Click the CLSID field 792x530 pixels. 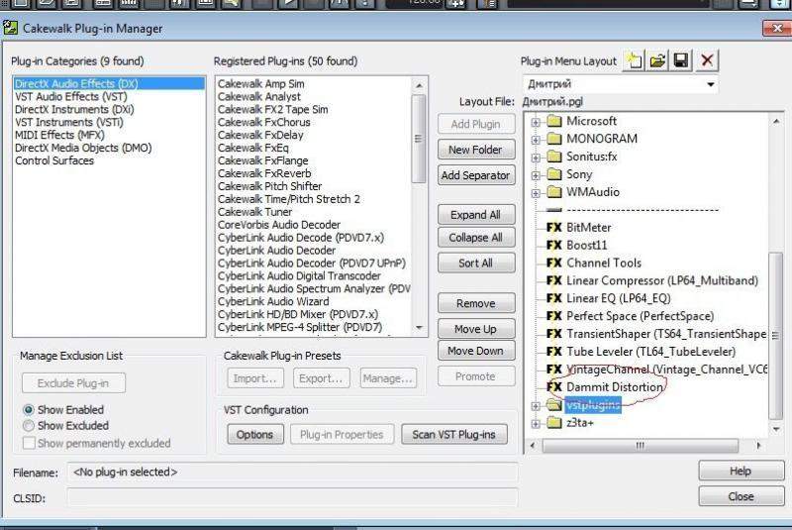tap(292, 497)
